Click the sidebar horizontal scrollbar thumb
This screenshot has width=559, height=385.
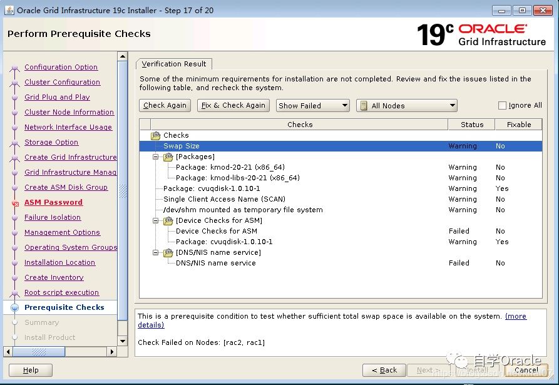[x=39, y=352]
